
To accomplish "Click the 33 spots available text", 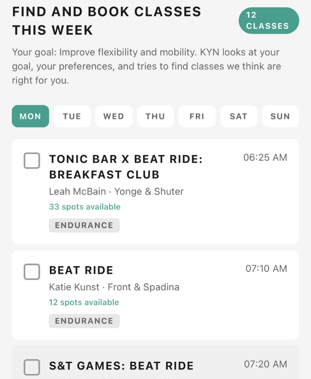I will coord(85,207).
